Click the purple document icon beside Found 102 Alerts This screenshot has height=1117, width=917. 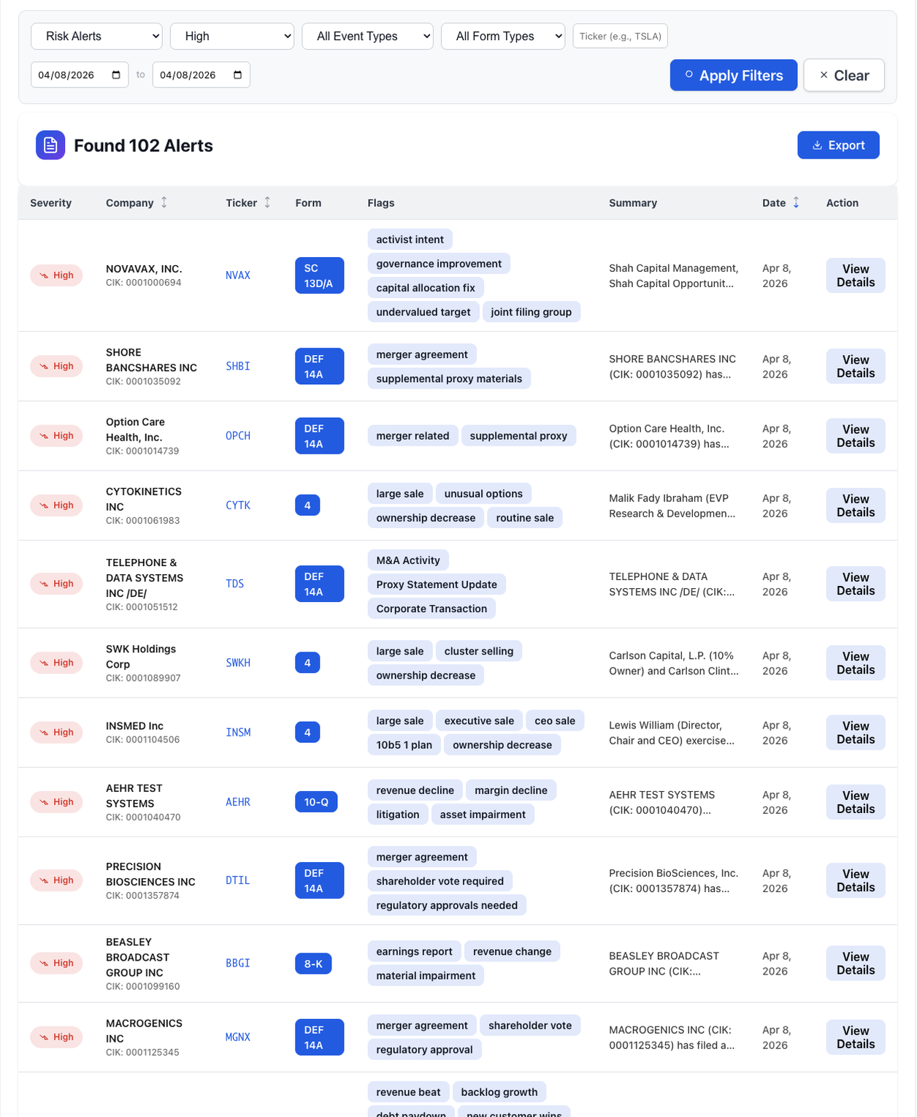click(50, 145)
